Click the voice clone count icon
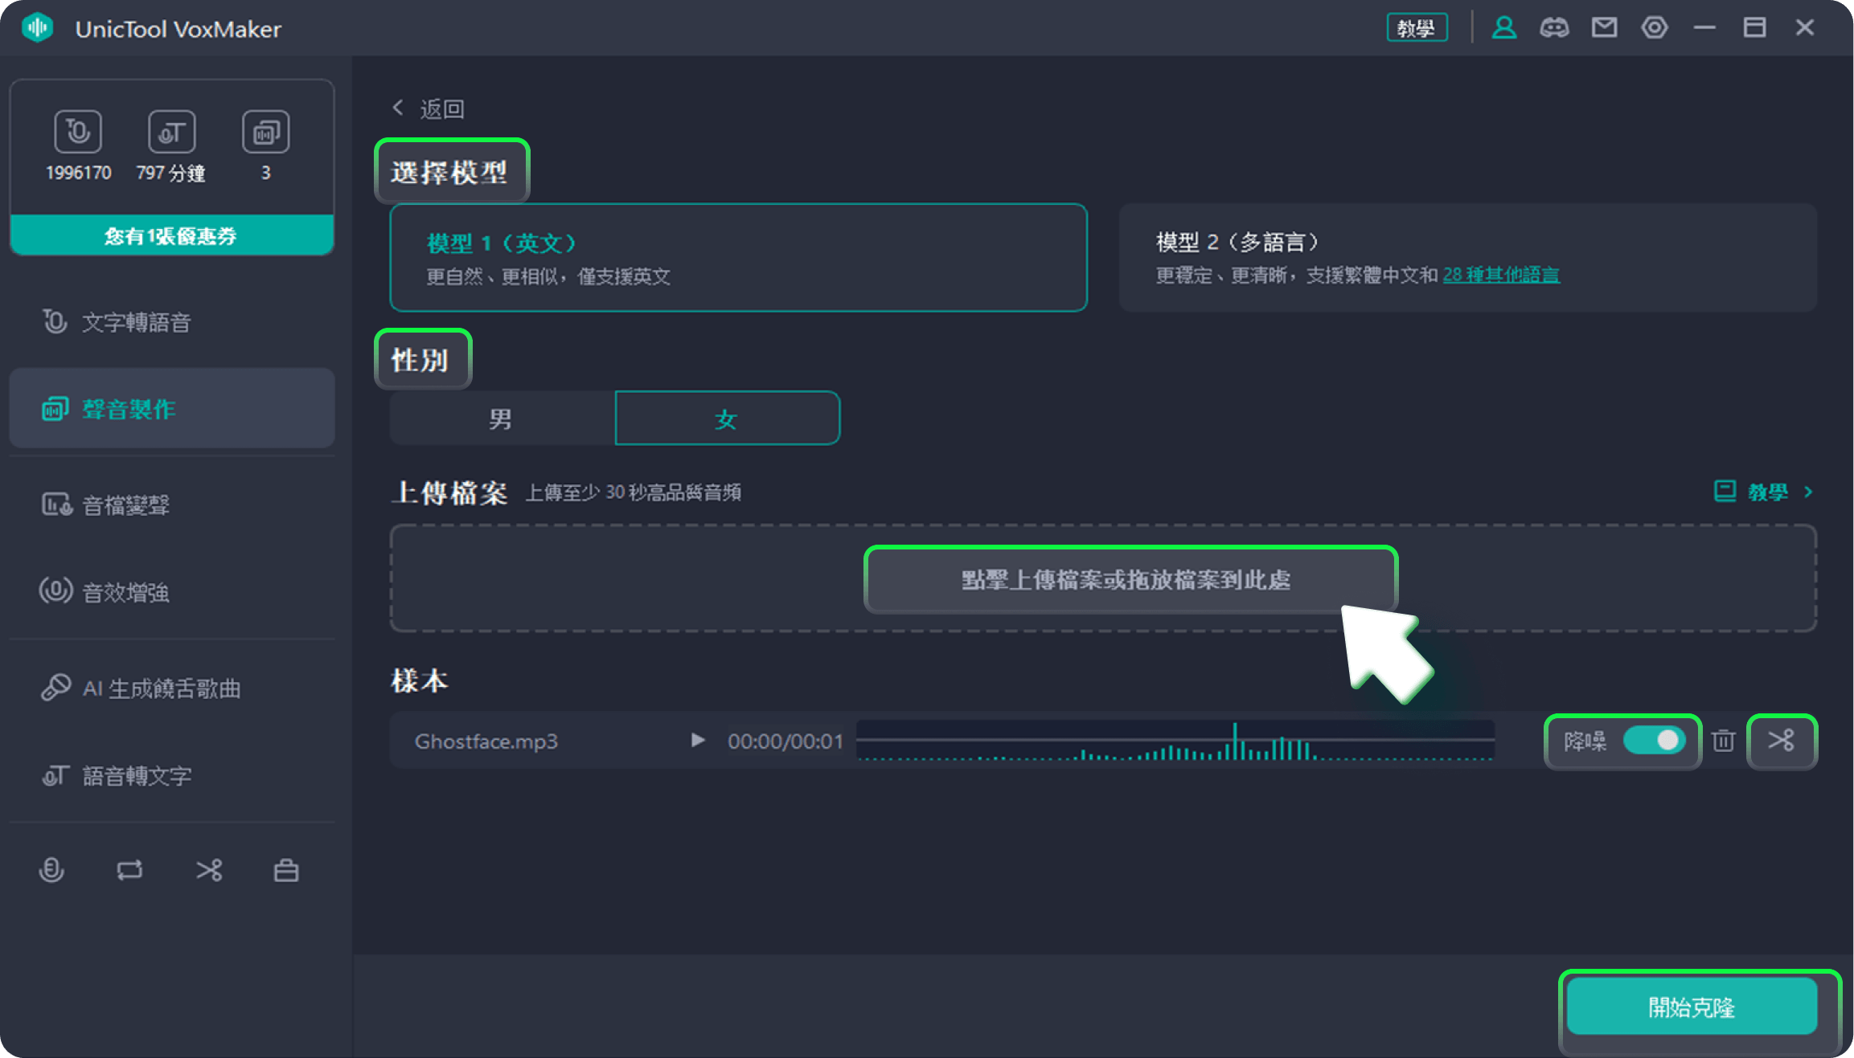This screenshot has width=1854, height=1058. tap(265, 132)
